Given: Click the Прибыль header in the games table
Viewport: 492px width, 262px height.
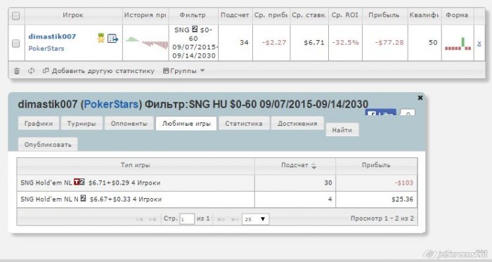Looking at the screenshot, I should pyautogui.click(x=376, y=165).
